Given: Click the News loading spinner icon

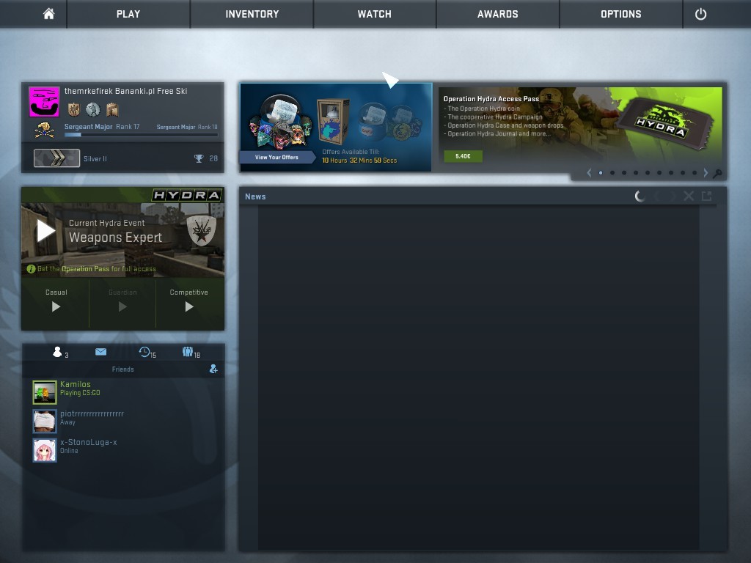Looking at the screenshot, I should point(640,196).
